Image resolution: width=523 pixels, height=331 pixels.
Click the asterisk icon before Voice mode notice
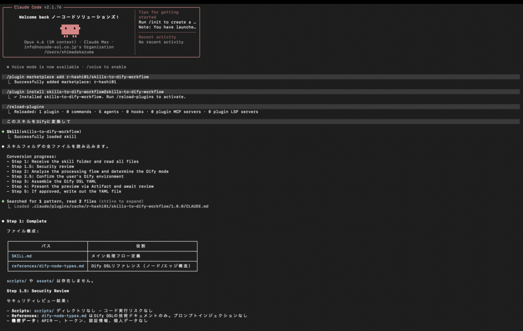(8, 67)
